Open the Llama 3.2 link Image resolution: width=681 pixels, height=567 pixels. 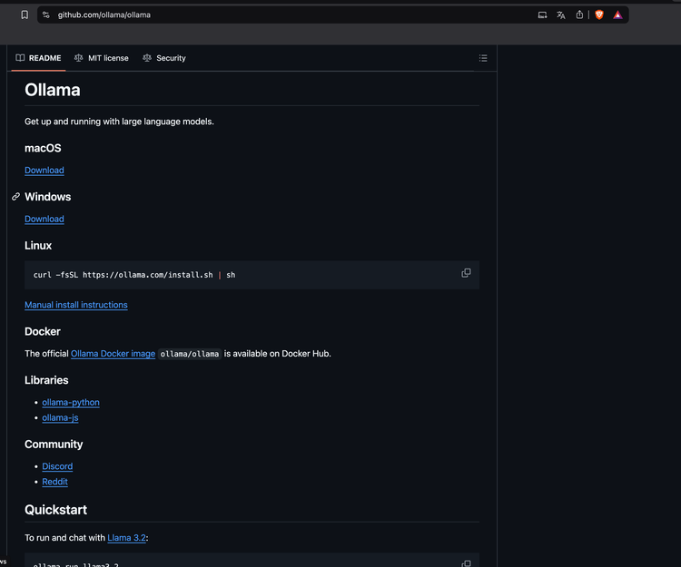126,537
